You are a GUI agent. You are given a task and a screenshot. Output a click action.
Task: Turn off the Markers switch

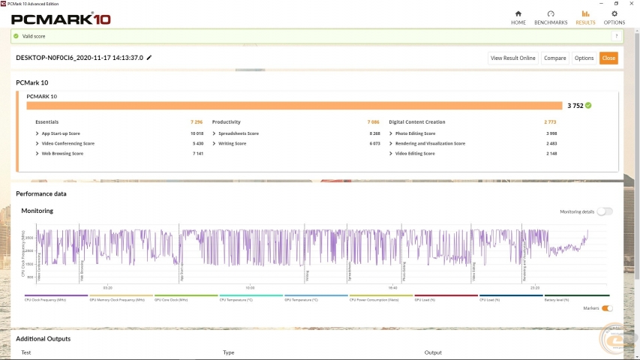coord(607,308)
